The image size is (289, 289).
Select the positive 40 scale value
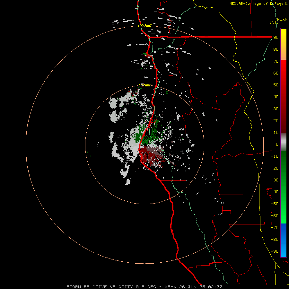point(276,97)
